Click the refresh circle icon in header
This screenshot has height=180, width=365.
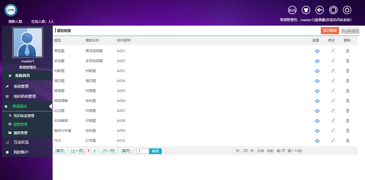click(x=333, y=10)
